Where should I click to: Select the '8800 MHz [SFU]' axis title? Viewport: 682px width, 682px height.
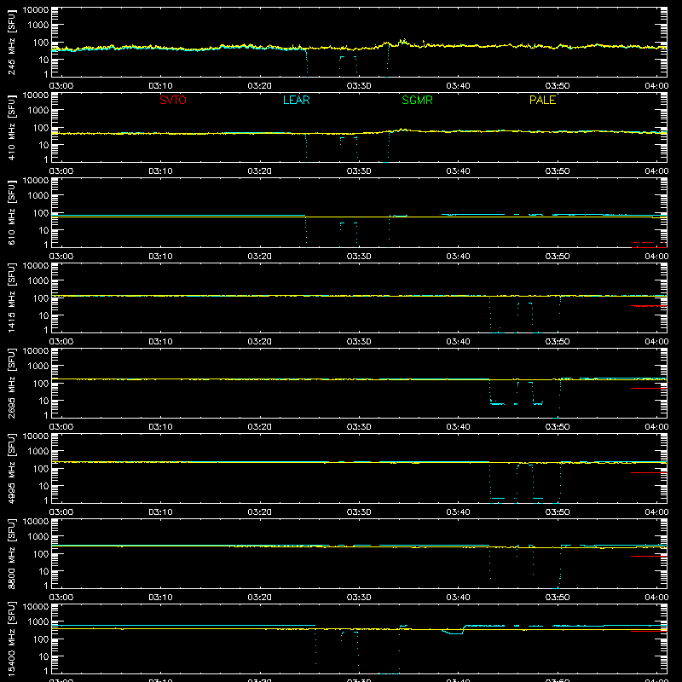pyautogui.click(x=11, y=554)
